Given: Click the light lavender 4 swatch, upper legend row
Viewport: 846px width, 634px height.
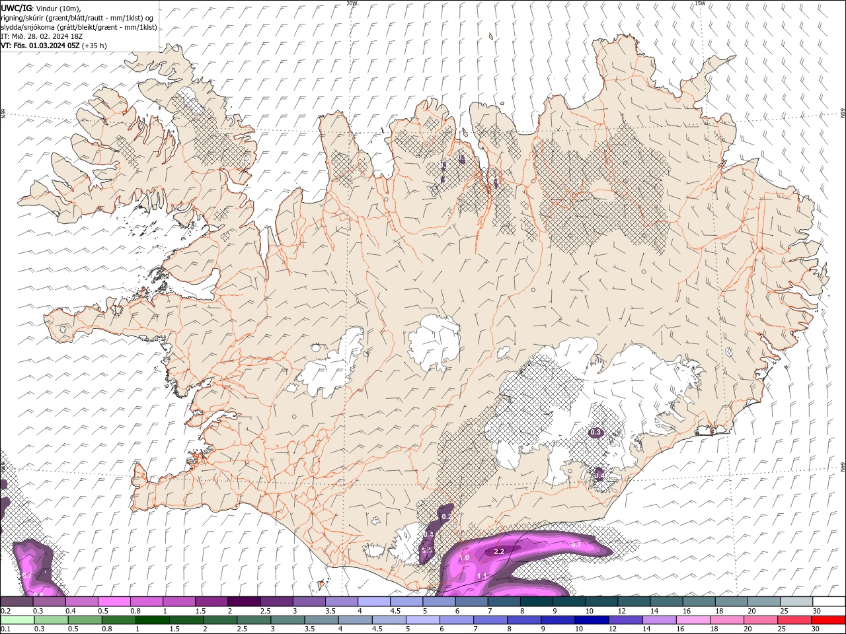Looking at the screenshot, I should pyautogui.click(x=374, y=602).
